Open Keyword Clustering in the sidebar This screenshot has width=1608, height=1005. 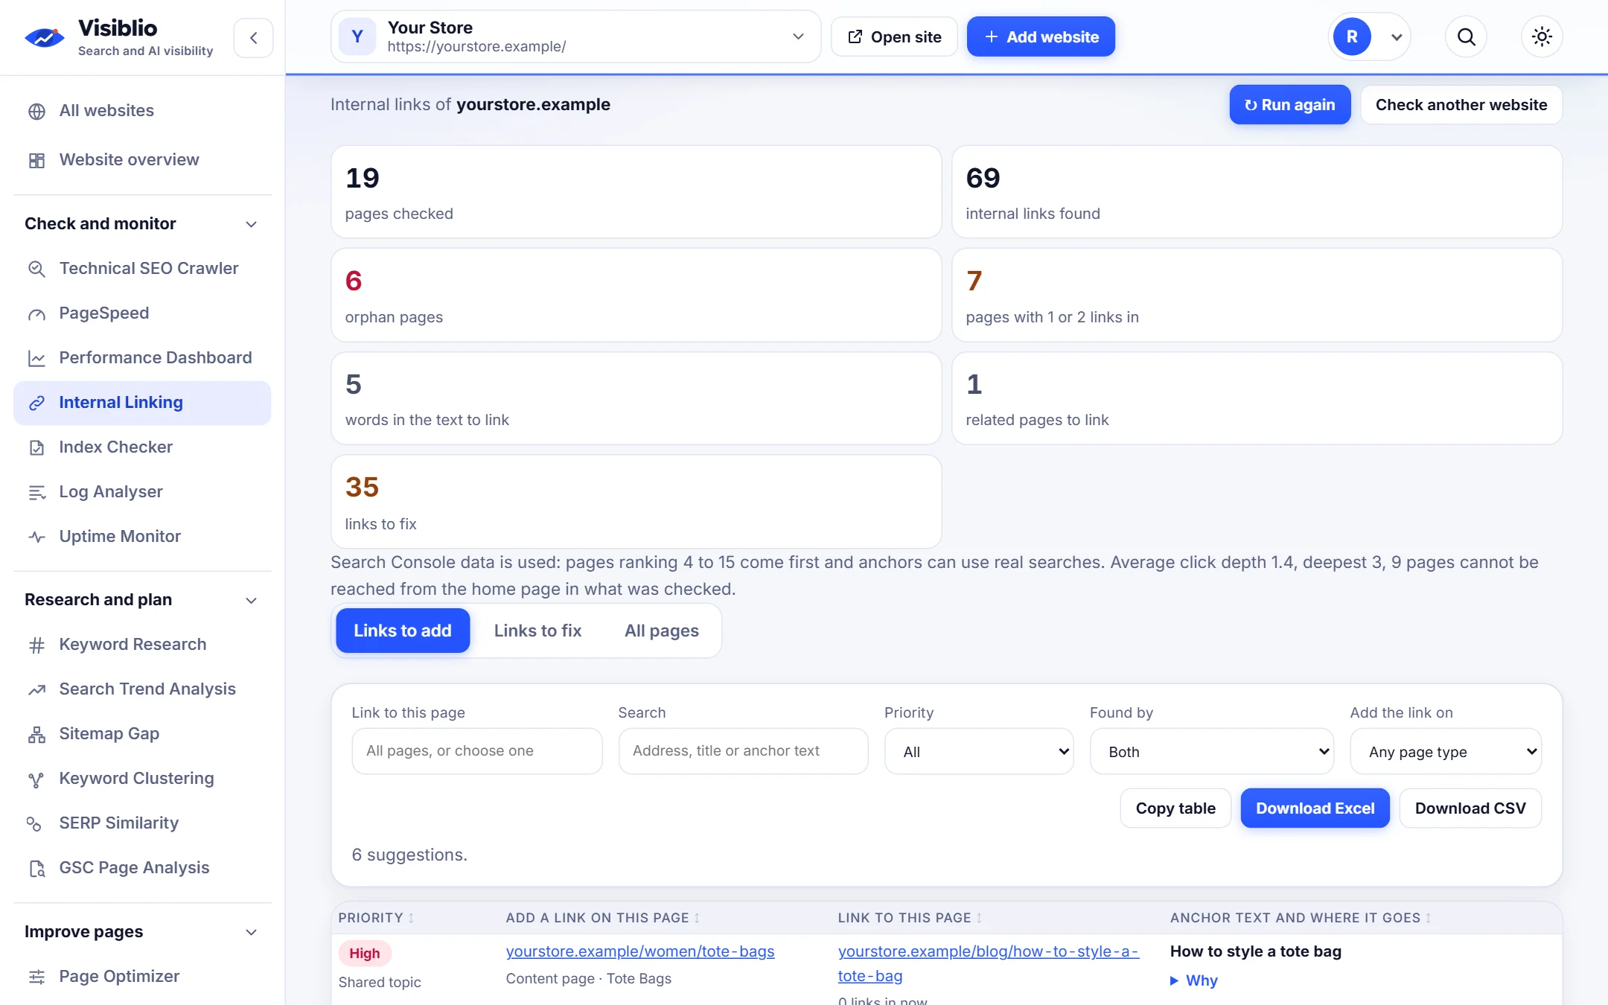142,779
